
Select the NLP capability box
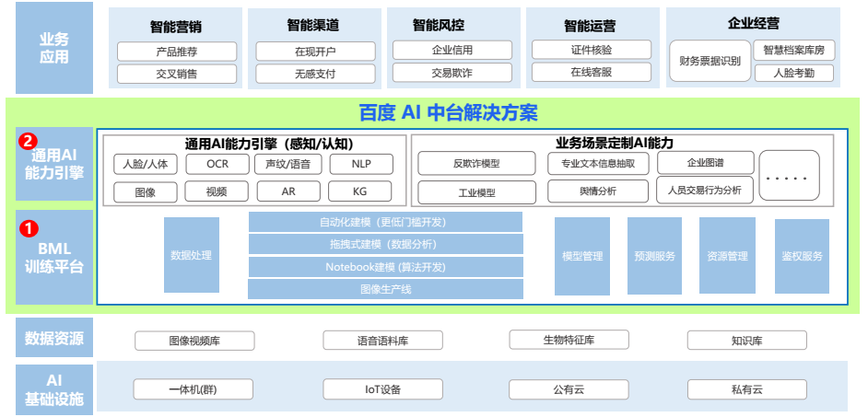360,165
